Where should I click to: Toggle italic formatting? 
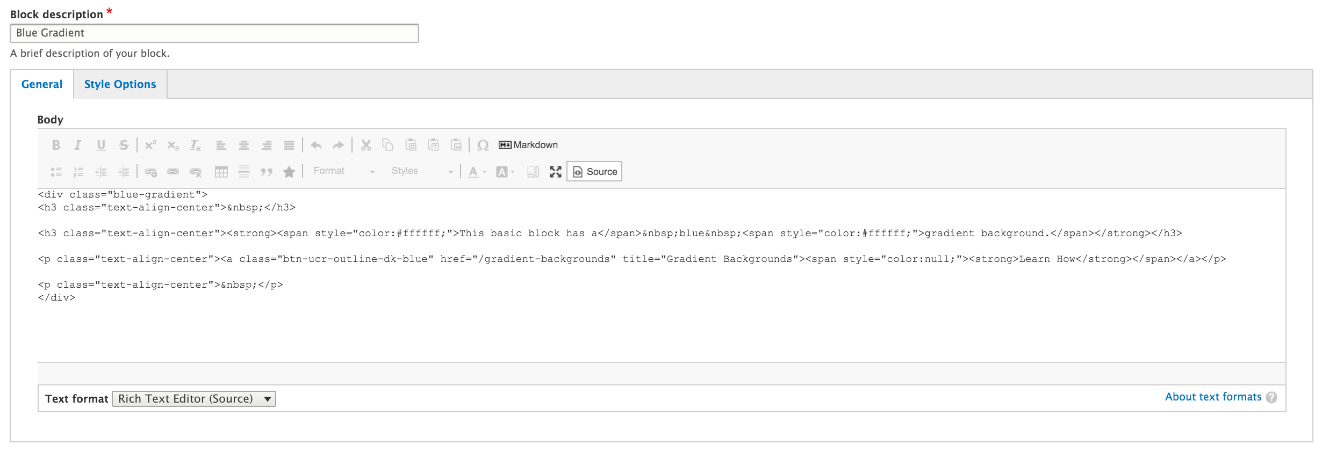pos(78,145)
